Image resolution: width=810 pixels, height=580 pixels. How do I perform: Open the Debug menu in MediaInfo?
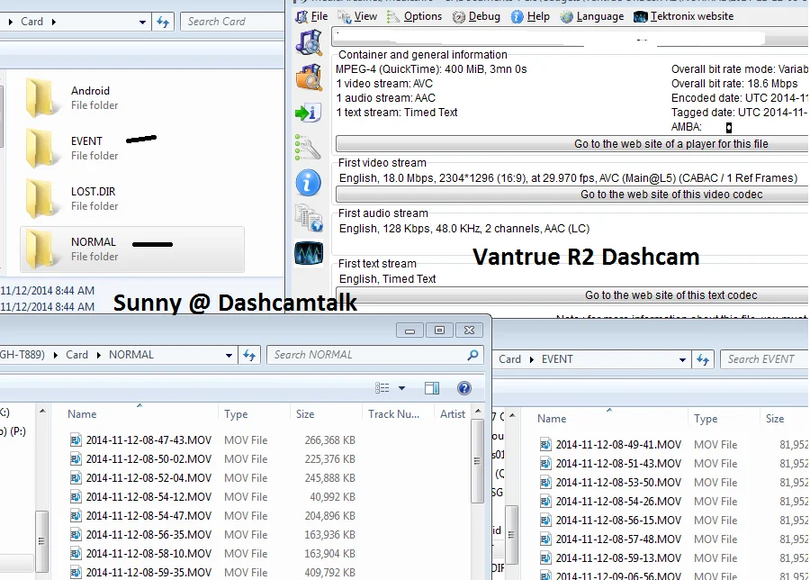click(x=476, y=16)
